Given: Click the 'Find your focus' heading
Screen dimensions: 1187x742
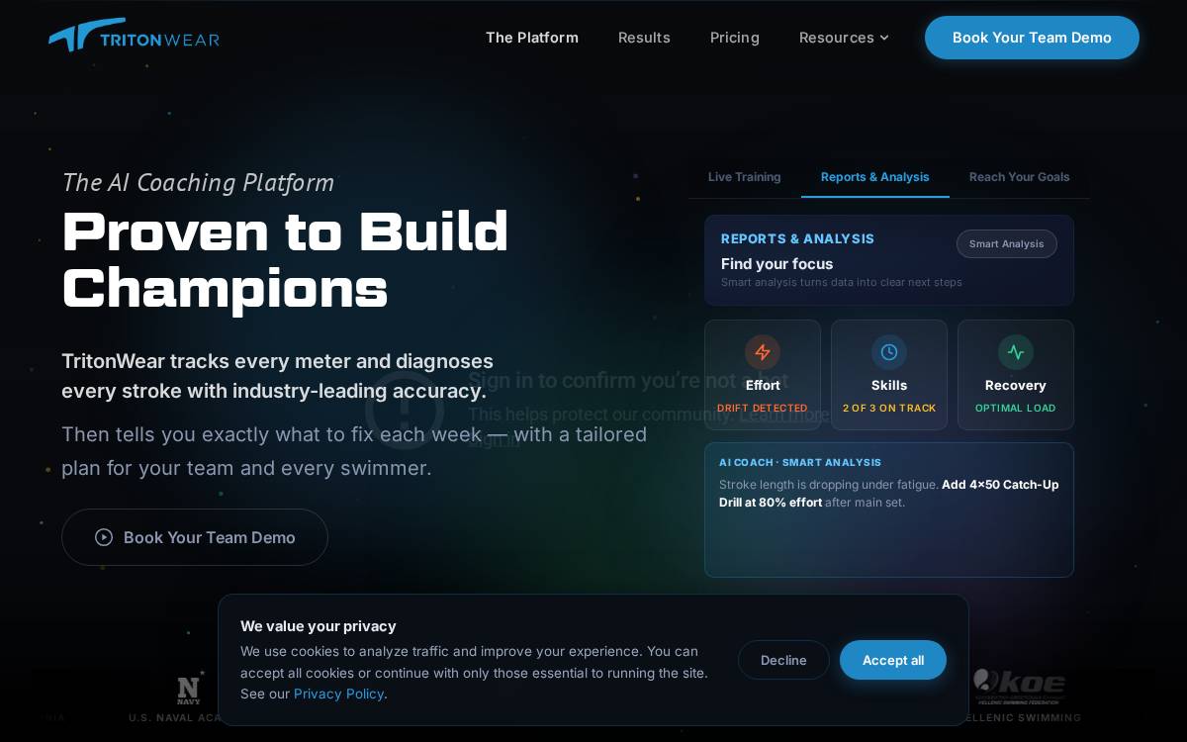Looking at the screenshot, I should pyautogui.click(x=777, y=264).
